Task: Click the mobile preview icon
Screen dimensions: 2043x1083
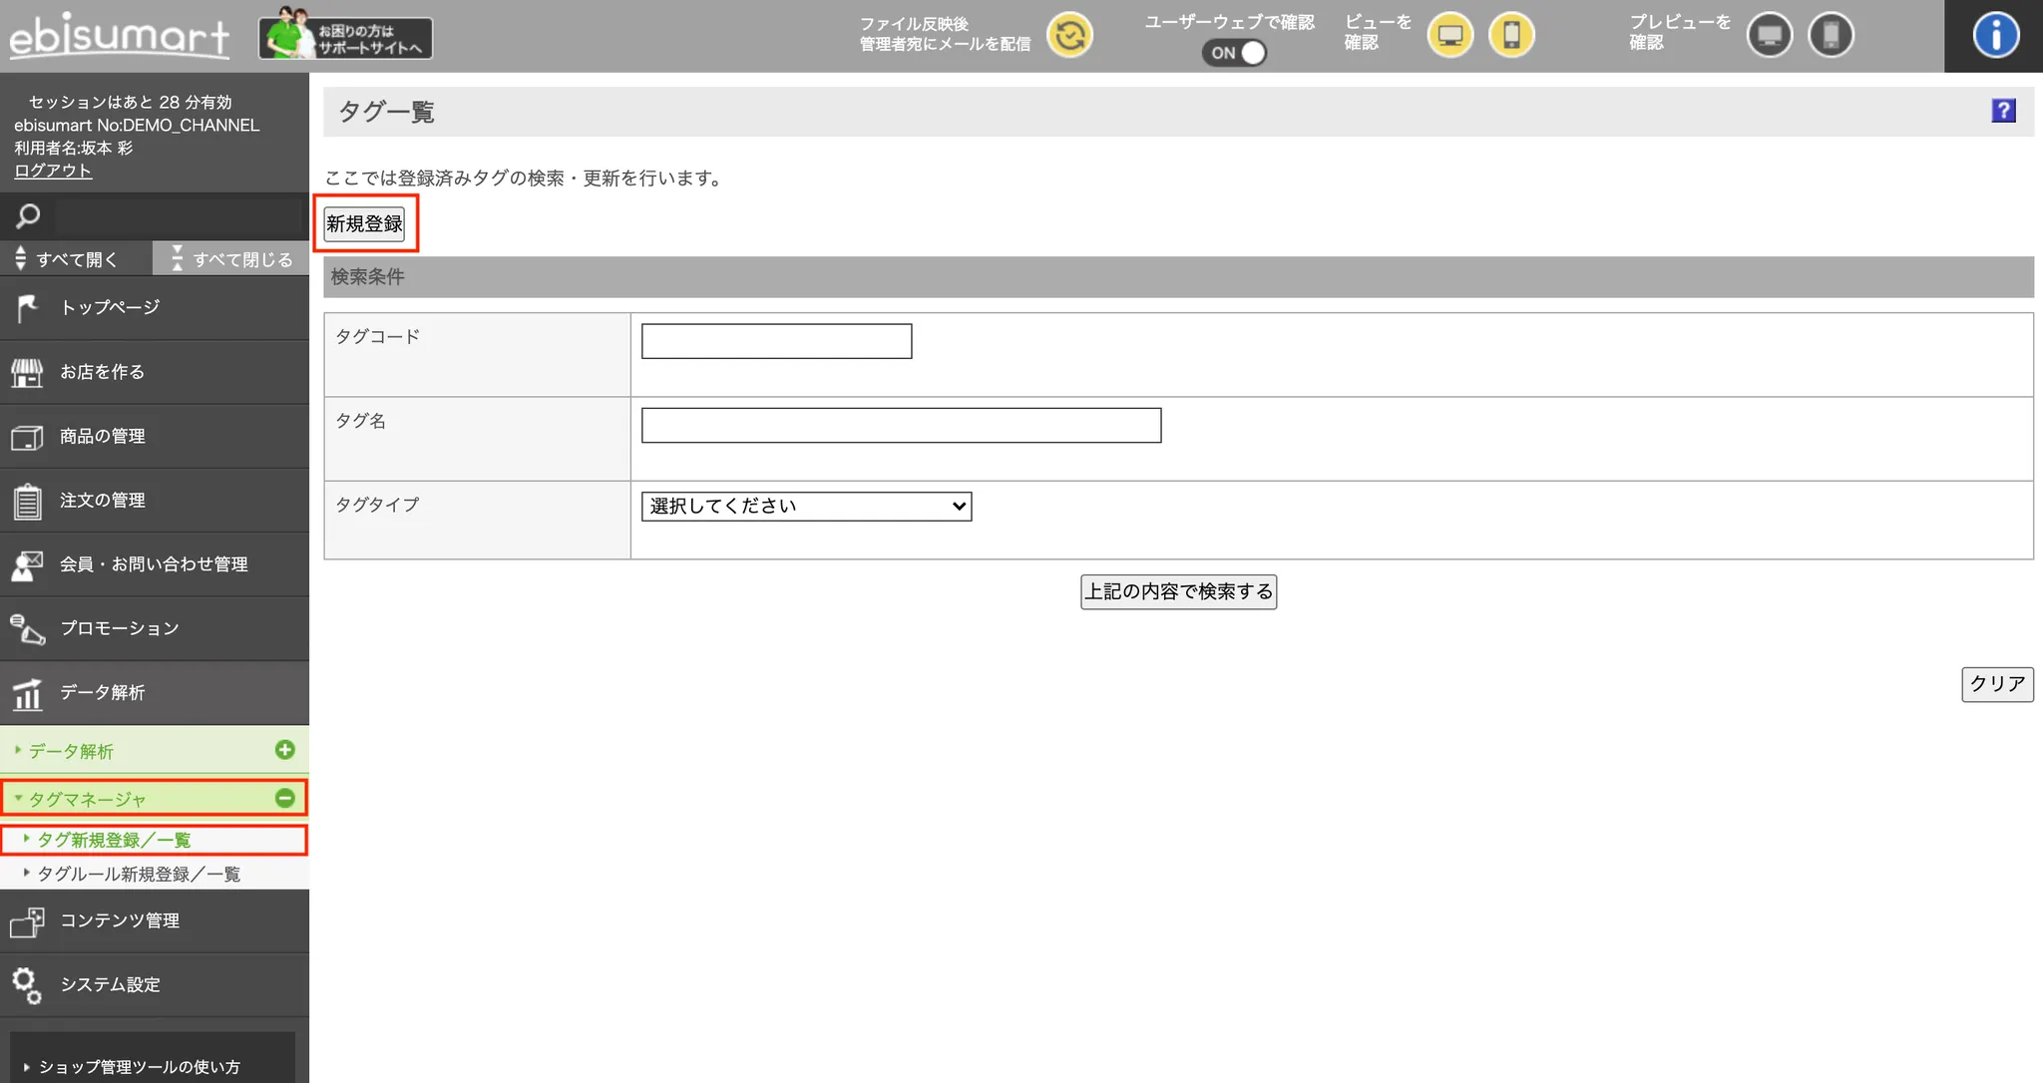Action: (1831, 36)
